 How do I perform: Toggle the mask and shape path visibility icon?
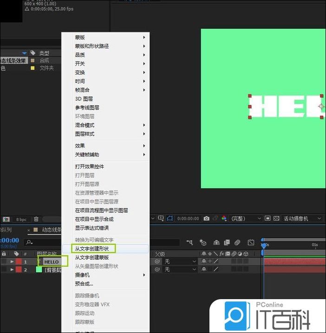click(170, 218)
